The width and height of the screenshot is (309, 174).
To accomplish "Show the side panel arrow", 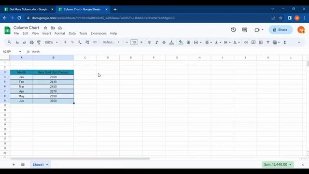I will click(303, 165).
